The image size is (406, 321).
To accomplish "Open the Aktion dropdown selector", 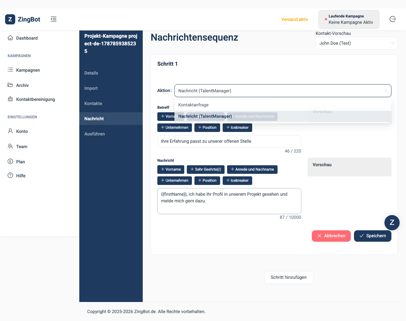I will [283, 91].
